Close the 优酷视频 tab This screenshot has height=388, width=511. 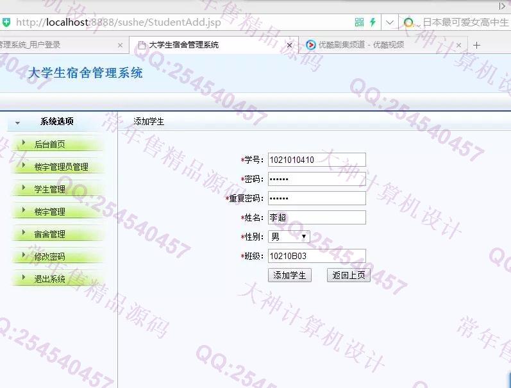coord(458,46)
